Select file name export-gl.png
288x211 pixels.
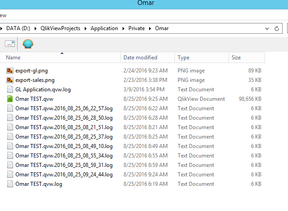tap(32, 71)
